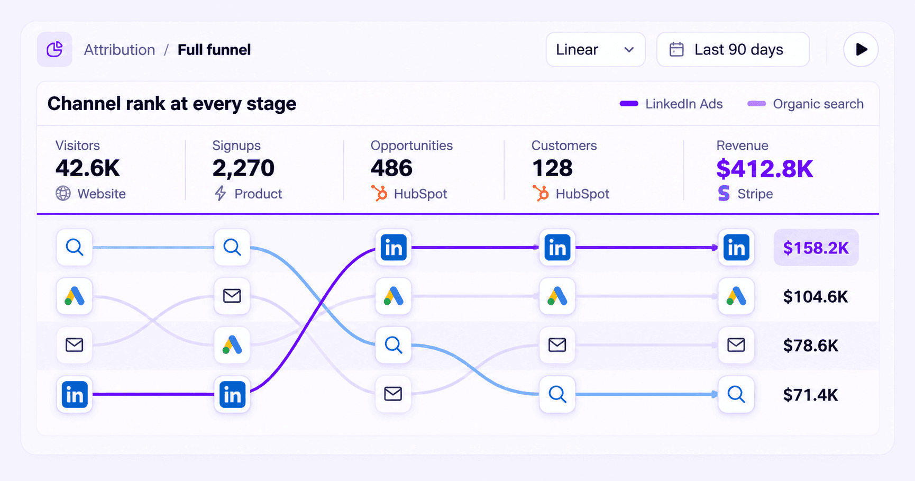The image size is (915, 481).
Task: Select the Revenue $412.8K stage header
Action: click(765, 169)
